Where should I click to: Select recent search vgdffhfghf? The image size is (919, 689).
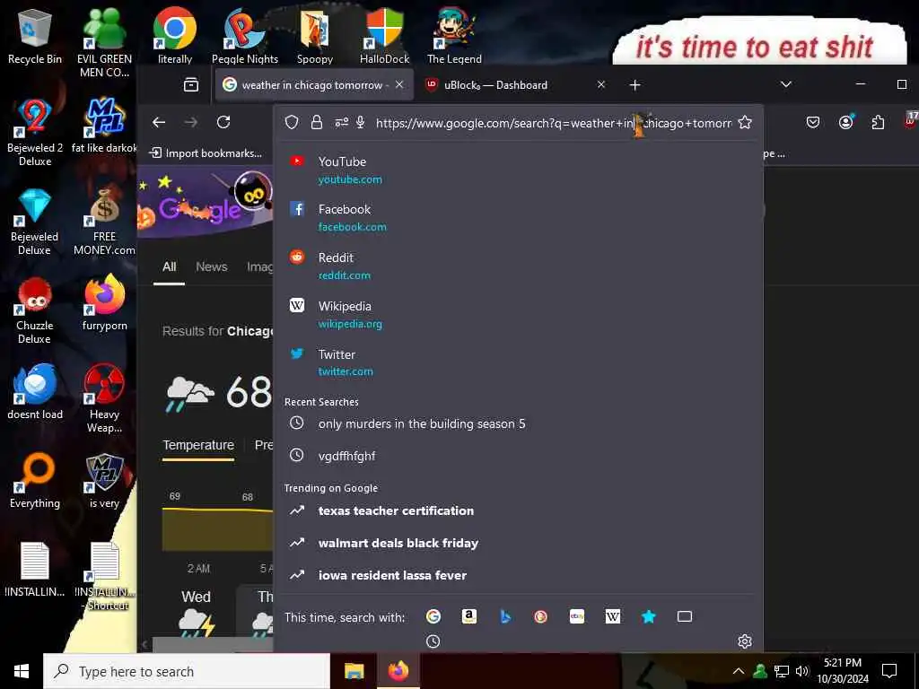pos(519,456)
